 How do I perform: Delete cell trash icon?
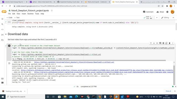pyautogui.click(x=170, y=43)
